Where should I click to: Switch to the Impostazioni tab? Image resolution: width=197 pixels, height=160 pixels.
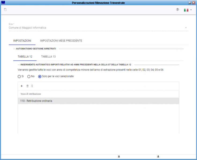[x=22, y=41]
